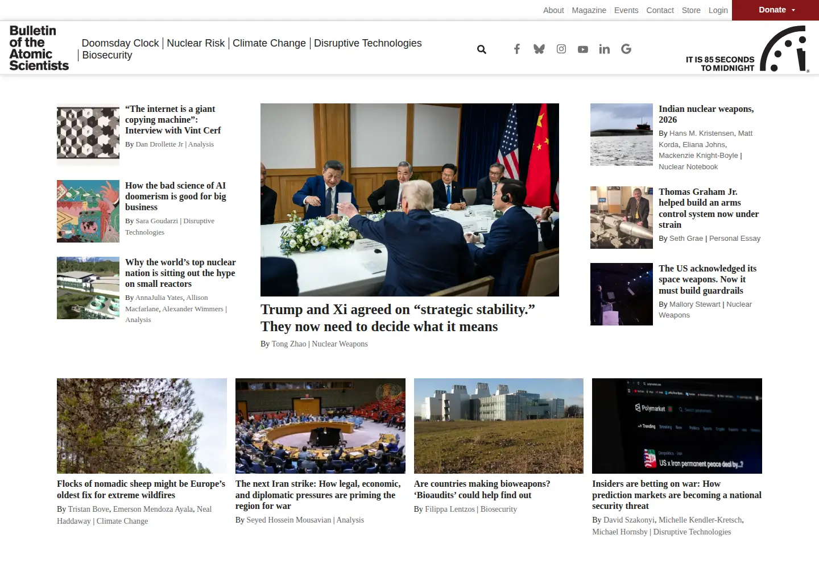The image size is (819, 568).
Task: Open the site search magnifier icon
Action: coord(482,49)
